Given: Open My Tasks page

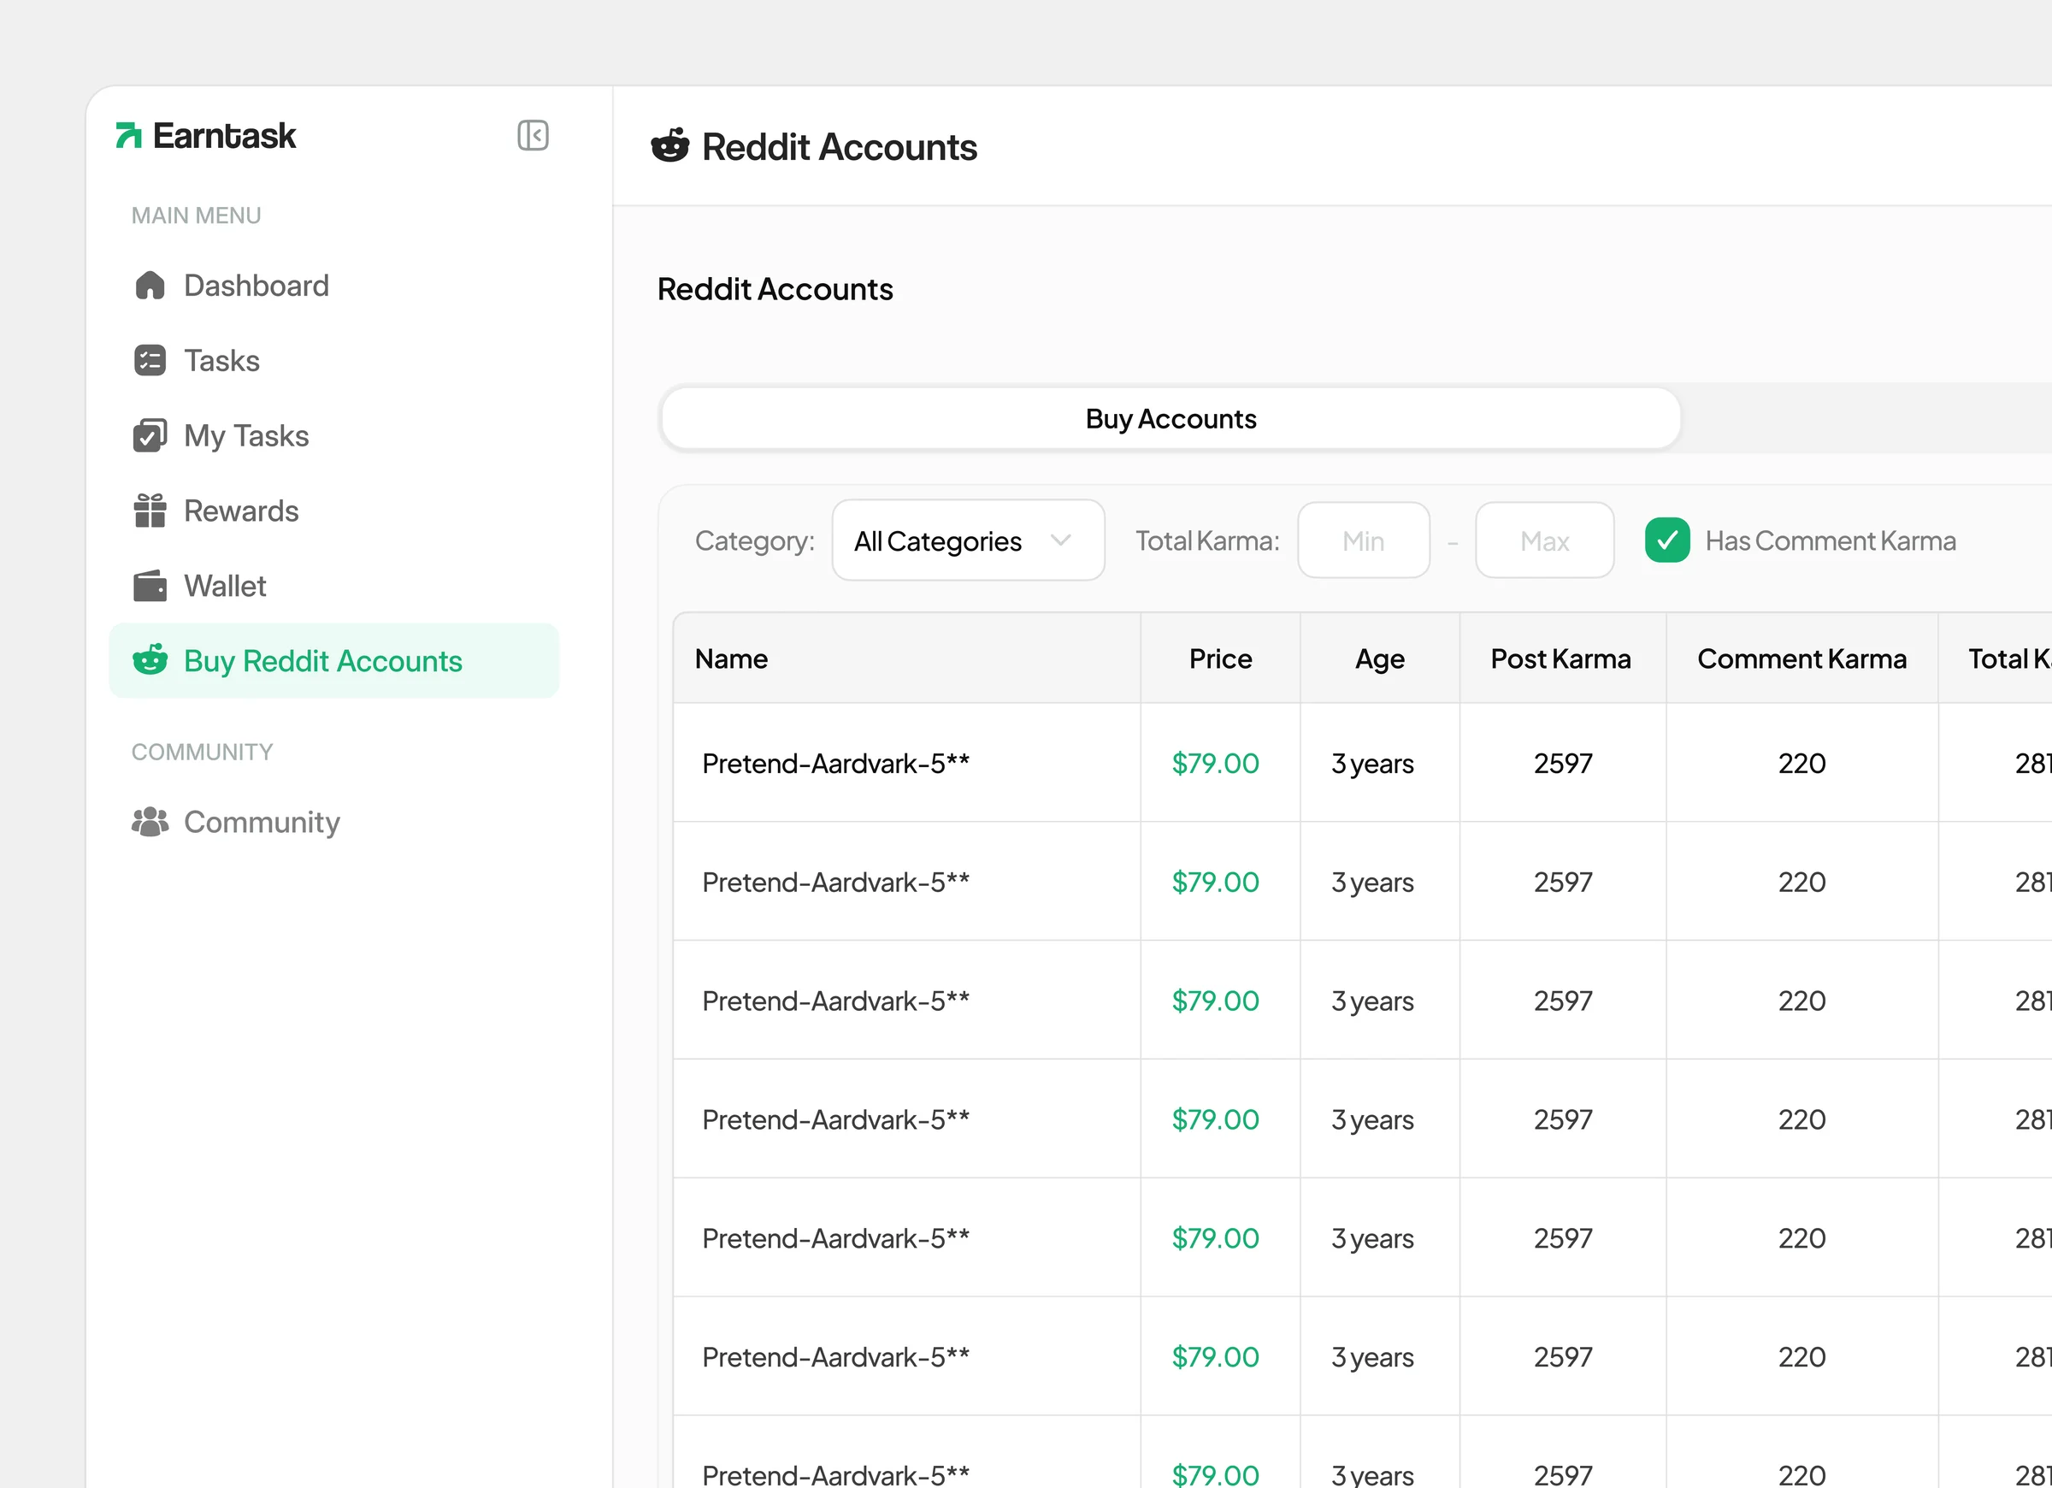Looking at the screenshot, I should tap(333, 435).
